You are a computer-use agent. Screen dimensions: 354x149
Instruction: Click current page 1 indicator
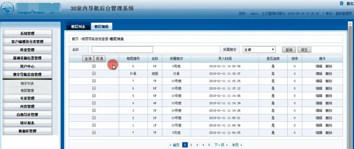coord(185,145)
